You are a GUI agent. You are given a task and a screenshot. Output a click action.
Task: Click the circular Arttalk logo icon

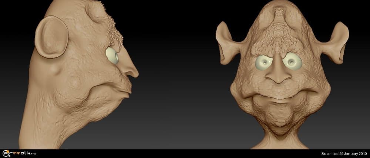[x=6, y=153]
